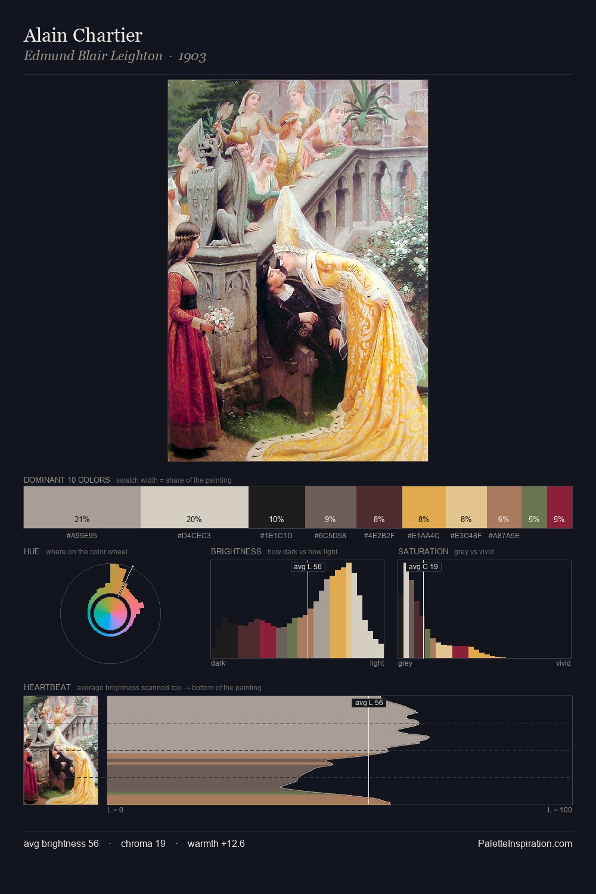Image resolution: width=596 pixels, height=894 pixels.
Task: Click hex label '#A87A5E'
Action: pos(504,535)
